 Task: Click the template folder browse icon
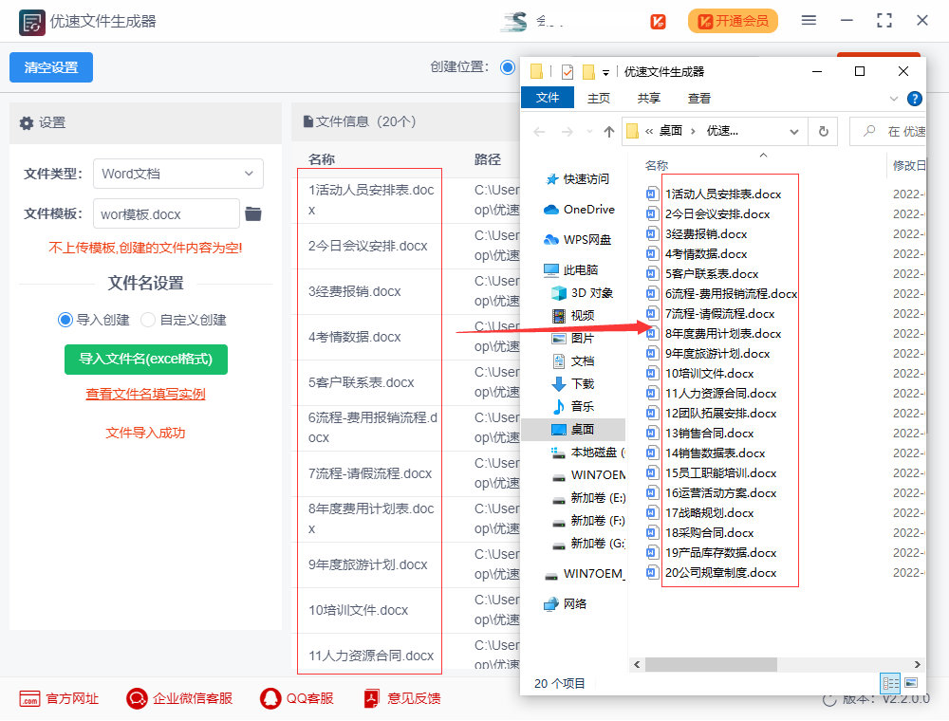253,213
